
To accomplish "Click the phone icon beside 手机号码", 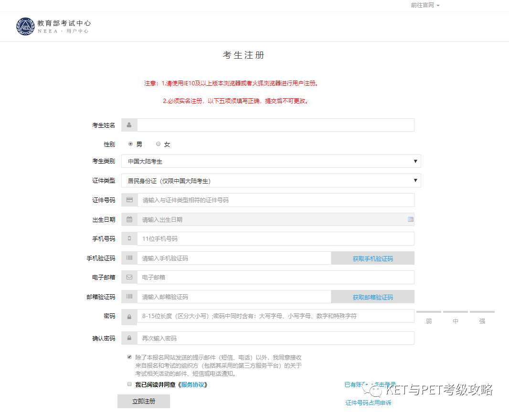I will (x=129, y=238).
